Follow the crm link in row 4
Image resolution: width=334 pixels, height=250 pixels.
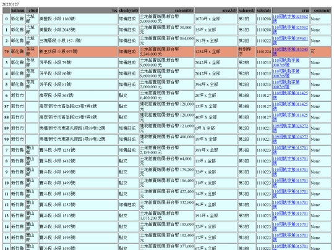286,73
